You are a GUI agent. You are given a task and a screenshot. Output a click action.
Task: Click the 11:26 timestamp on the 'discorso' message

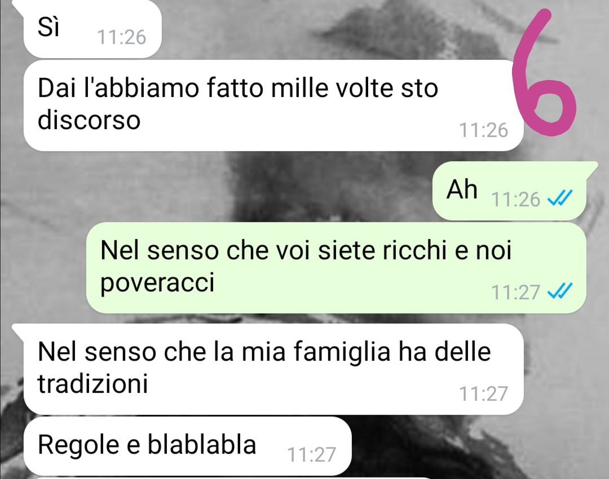(484, 130)
